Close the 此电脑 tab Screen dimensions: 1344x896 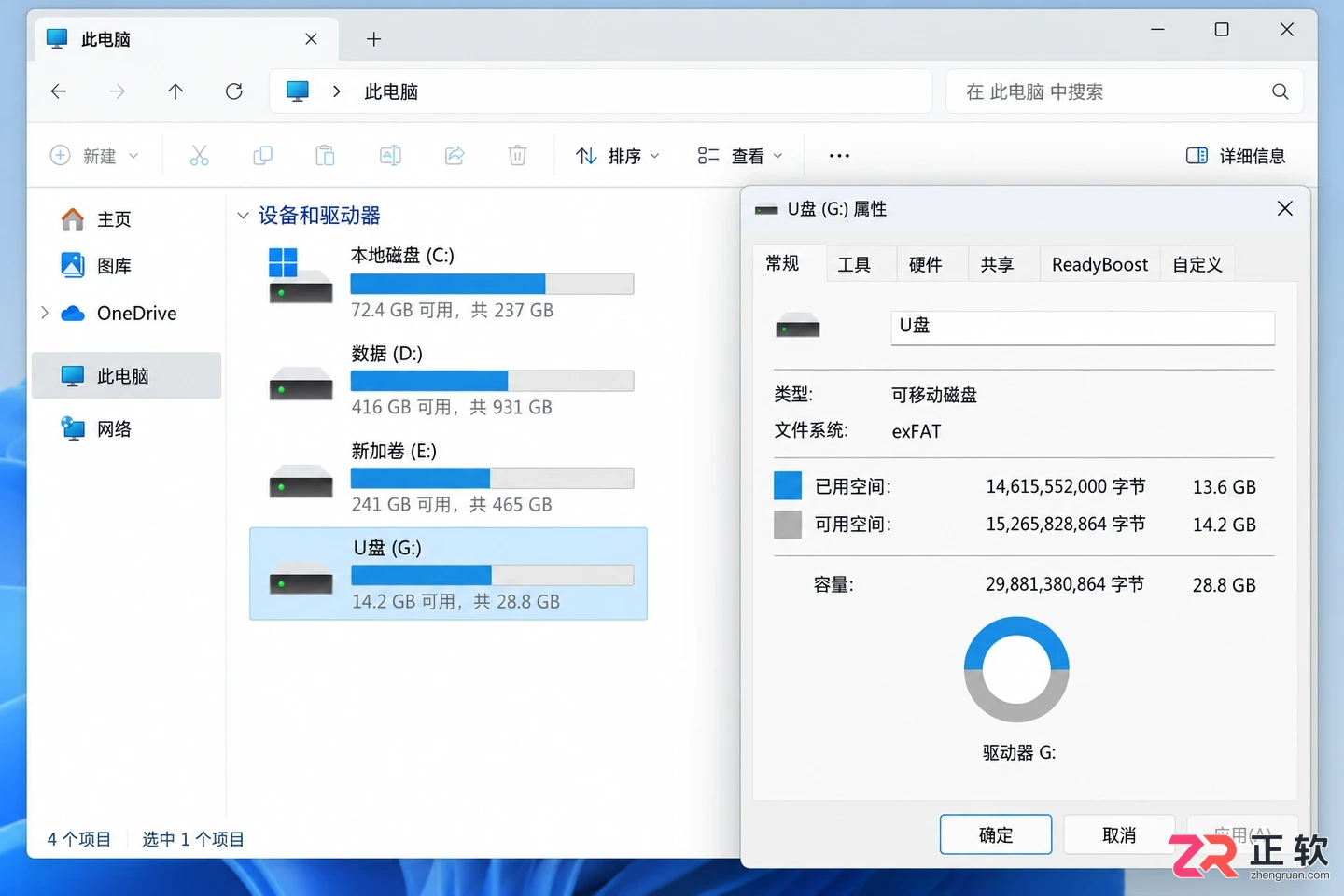(x=311, y=39)
